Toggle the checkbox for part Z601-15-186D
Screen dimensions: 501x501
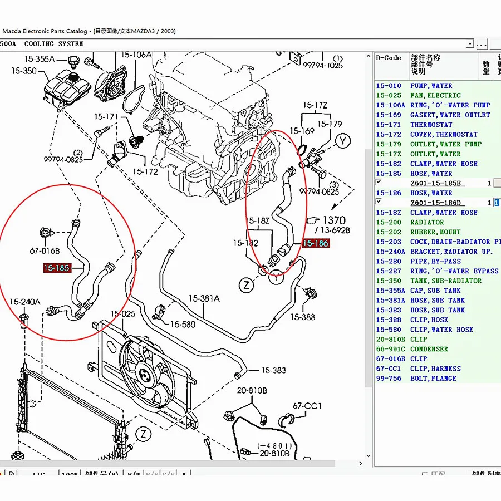click(x=379, y=202)
